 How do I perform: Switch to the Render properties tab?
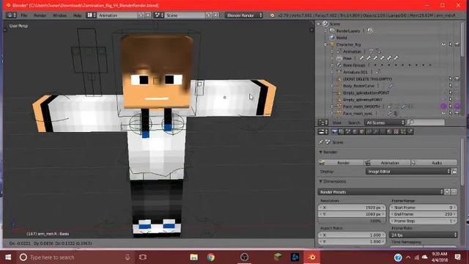pyautogui.click(x=335, y=132)
